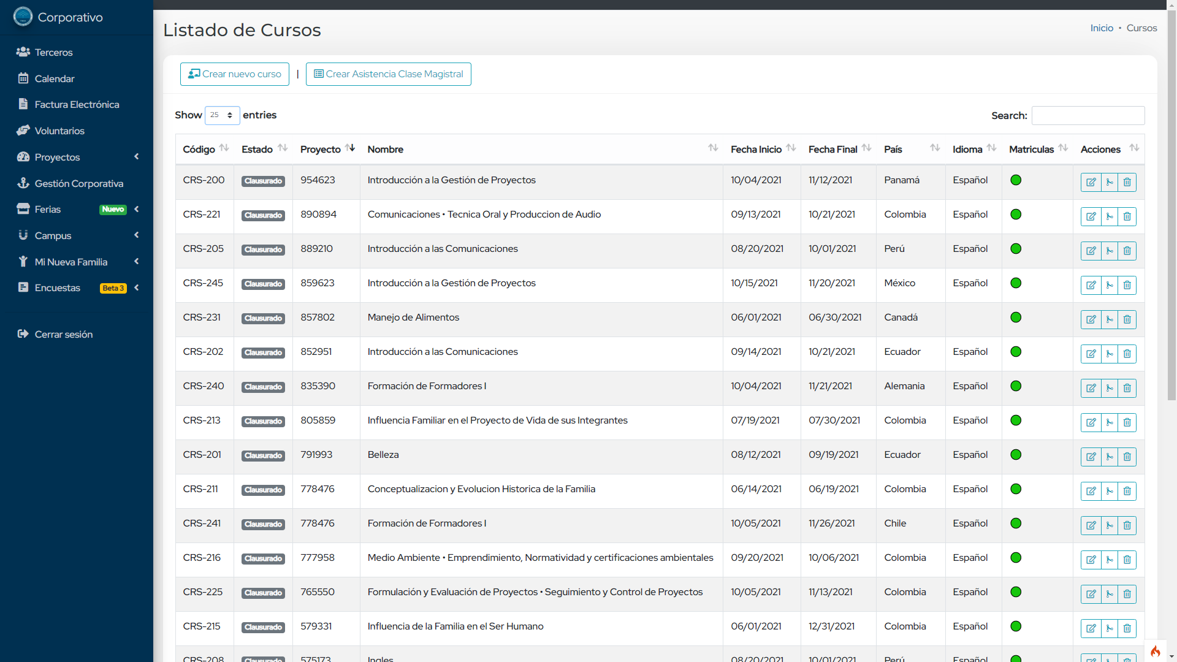
Task: Click the Inicio breadcrumb link
Action: click(x=1101, y=28)
